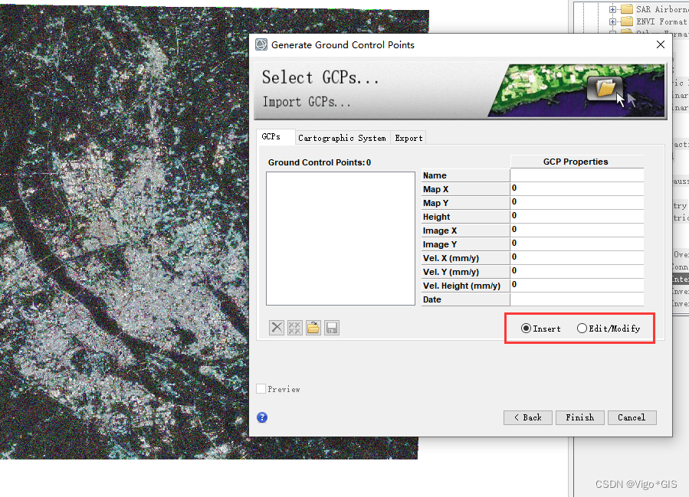Click the Height value field

click(x=576, y=217)
